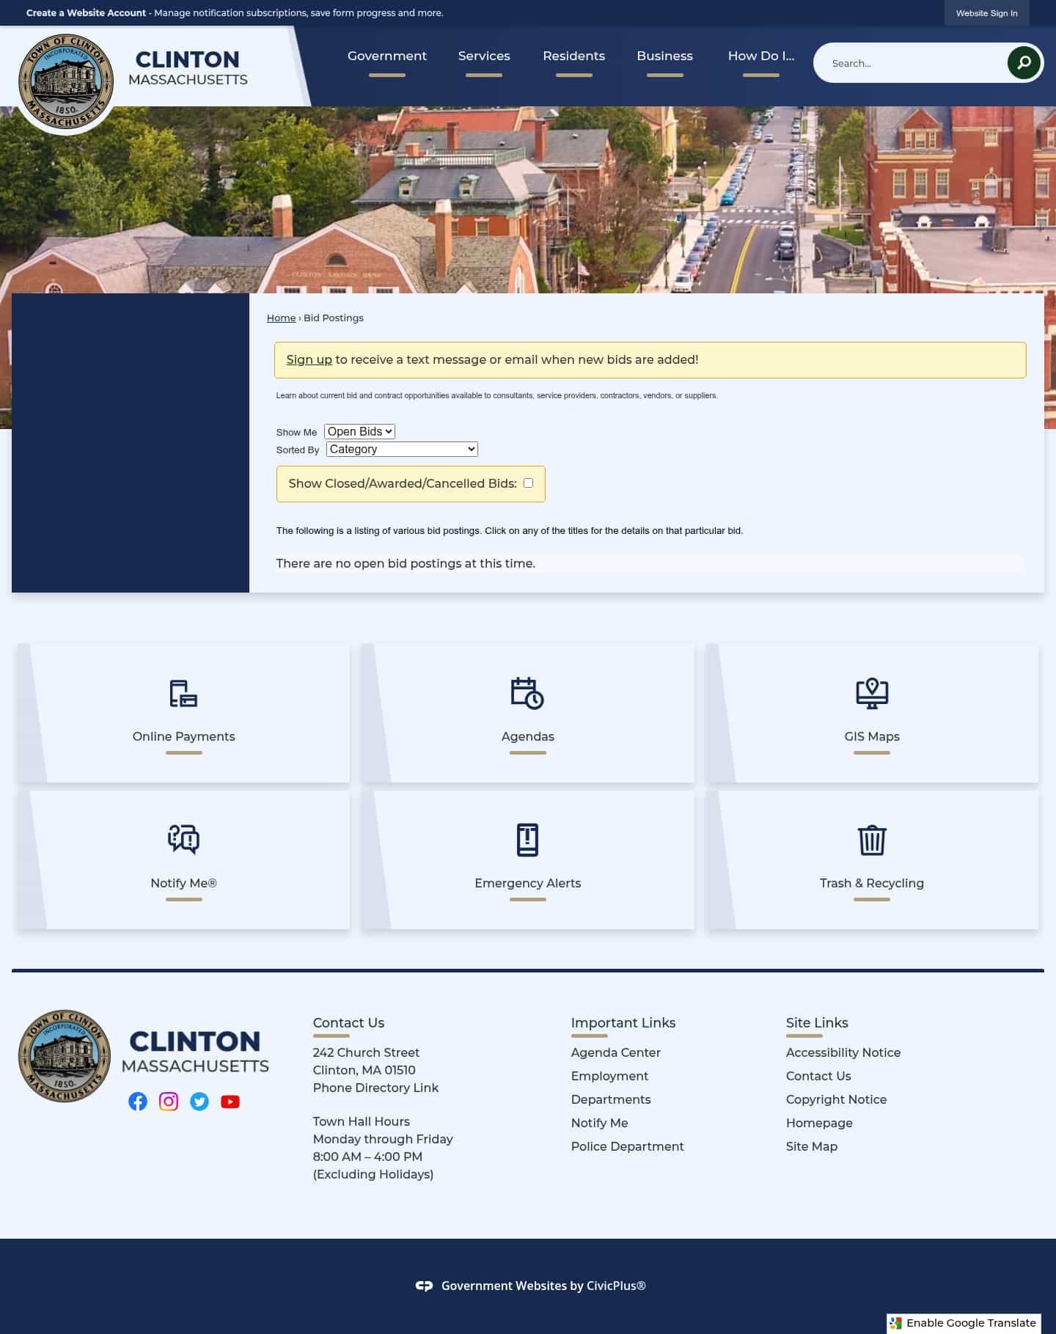This screenshot has width=1056, height=1334.
Task: Click the Online Payments icon
Action: click(183, 693)
